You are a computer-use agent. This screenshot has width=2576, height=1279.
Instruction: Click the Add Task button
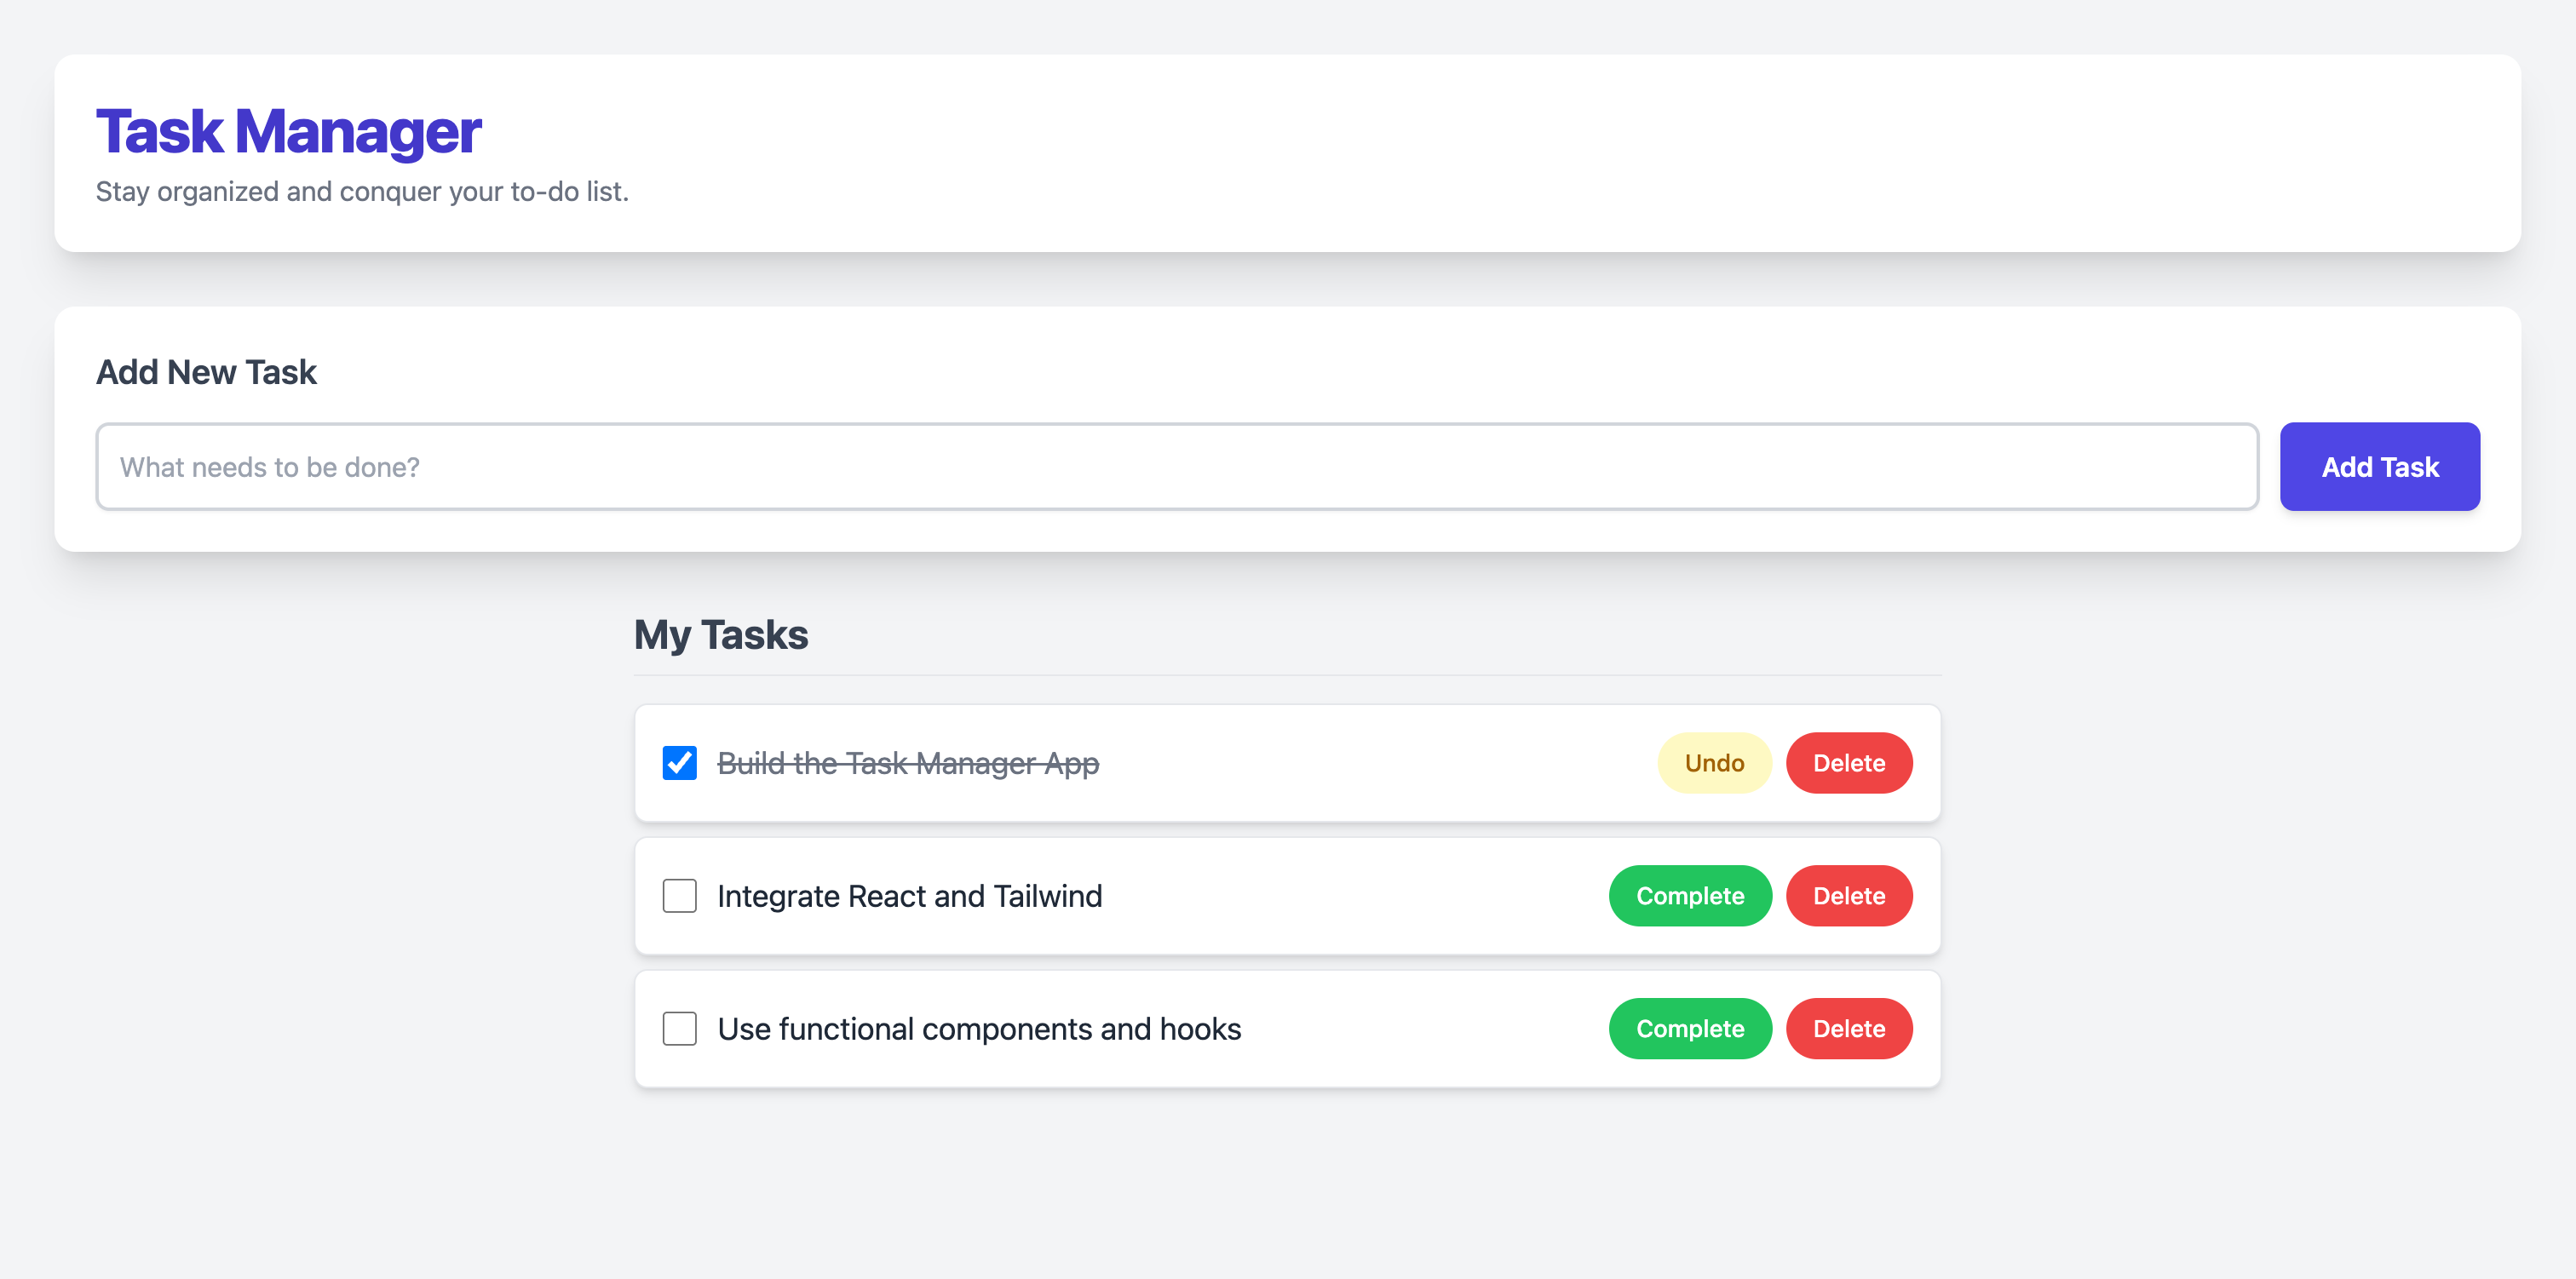coord(2379,466)
